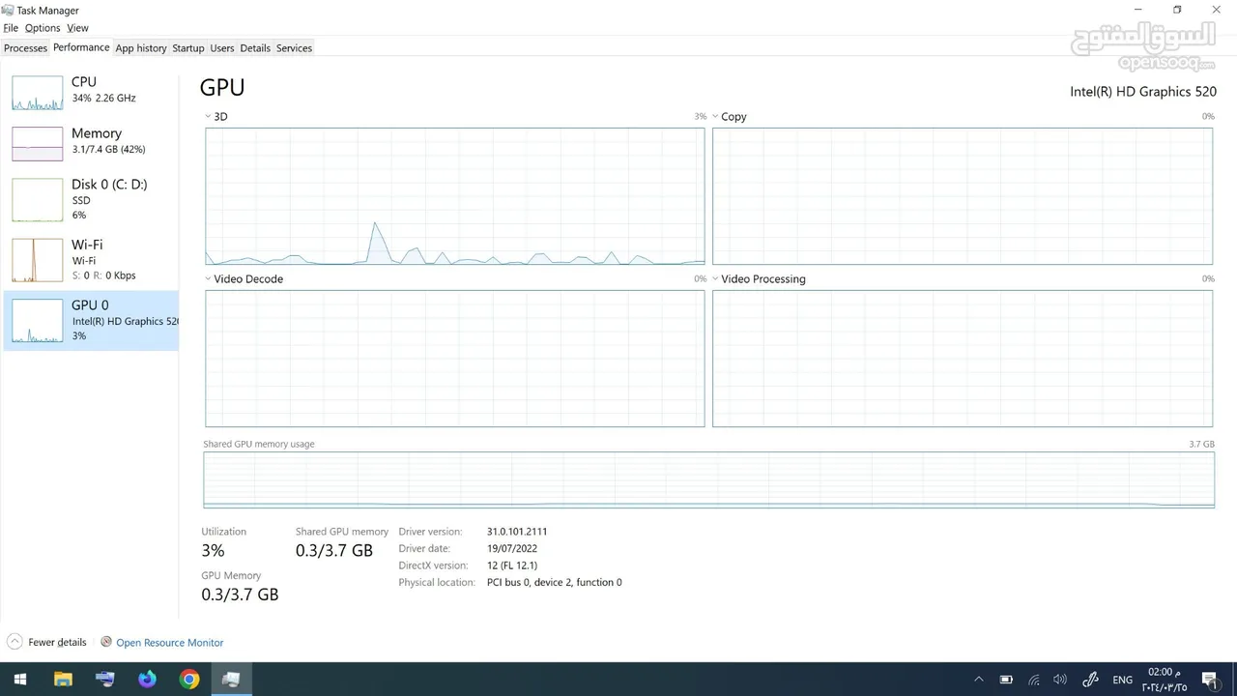
Task: Click the GPU Memory 0.3/3.7 GB value
Action: click(240, 594)
